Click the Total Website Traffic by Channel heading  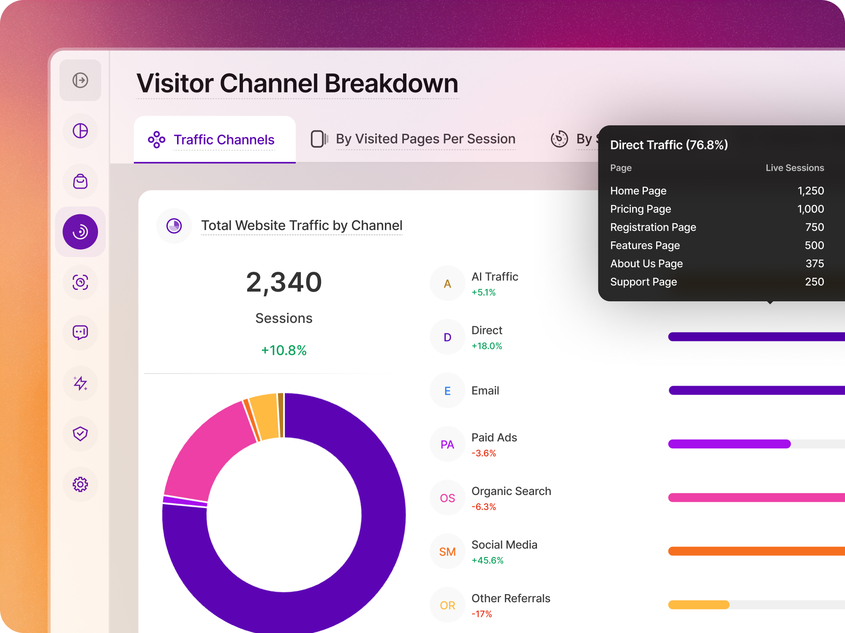click(302, 225)
